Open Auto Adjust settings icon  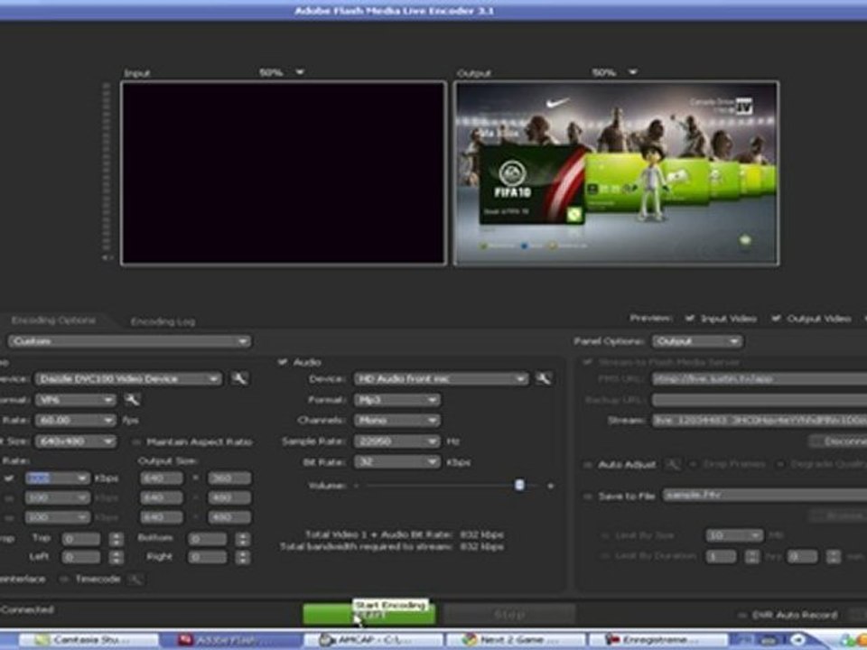(672, 464)
